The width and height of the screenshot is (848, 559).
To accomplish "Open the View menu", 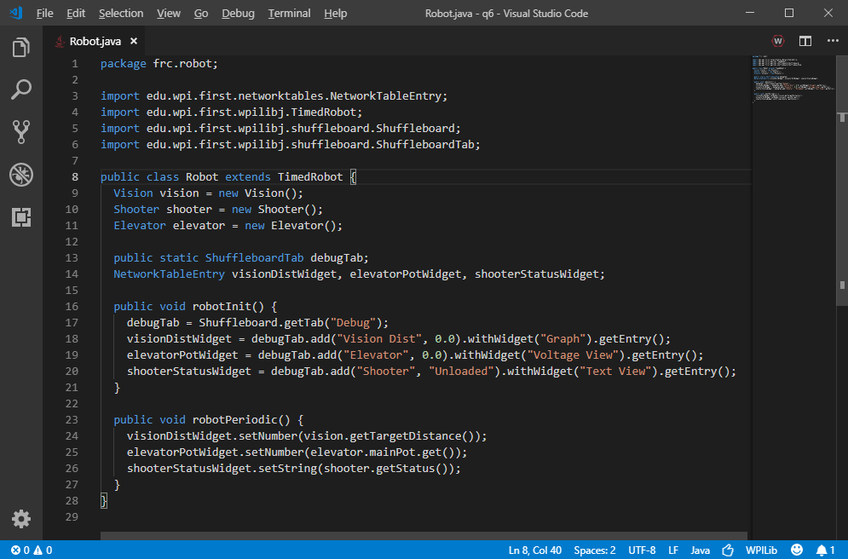I will click(x=168, y=13).
